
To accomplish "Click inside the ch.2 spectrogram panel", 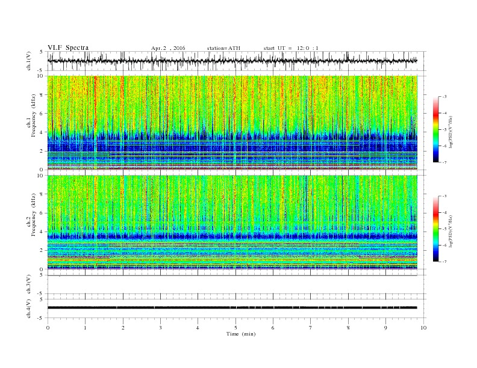I will pos(232,222).
